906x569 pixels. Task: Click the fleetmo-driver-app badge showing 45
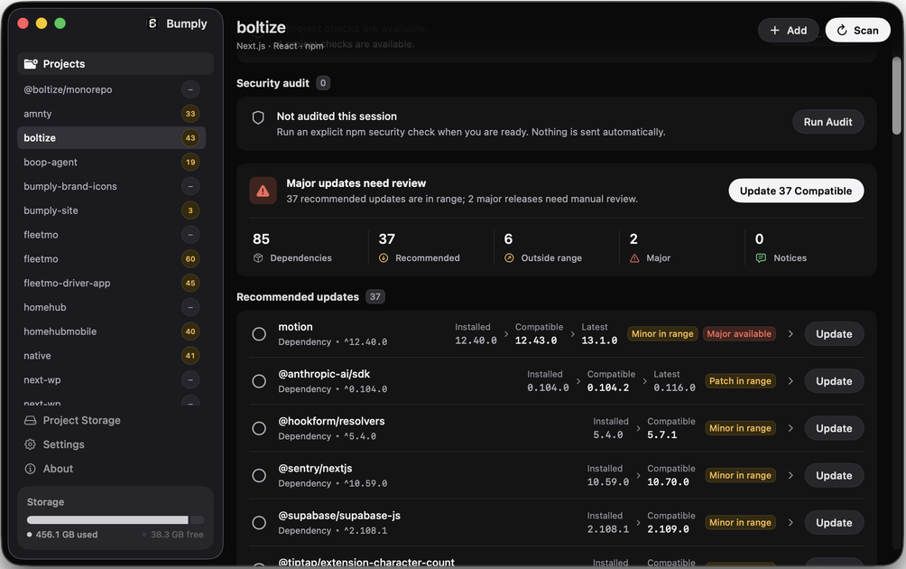(x=190, y=284)
